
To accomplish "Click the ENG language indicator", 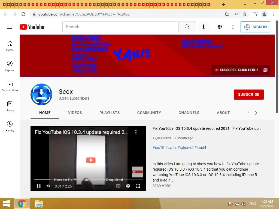I will pyautogui.click(x=253, y=204).
